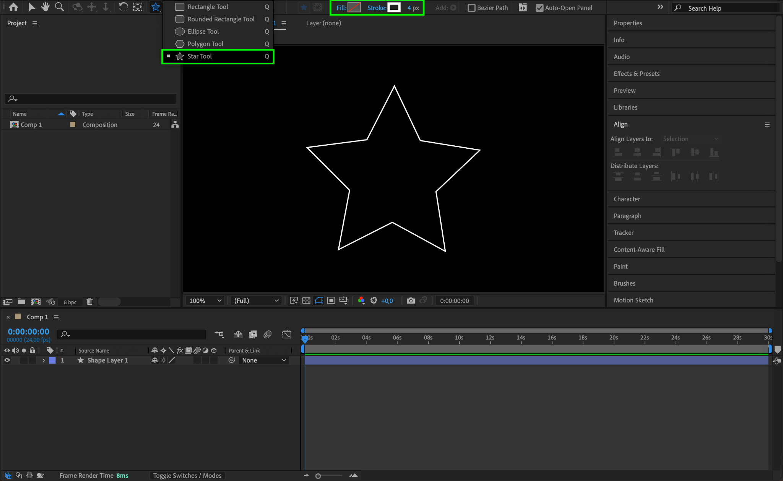Open the Parent None dropdown
Viewport: 783px width, 481px height.
click(x=264, y=360)
